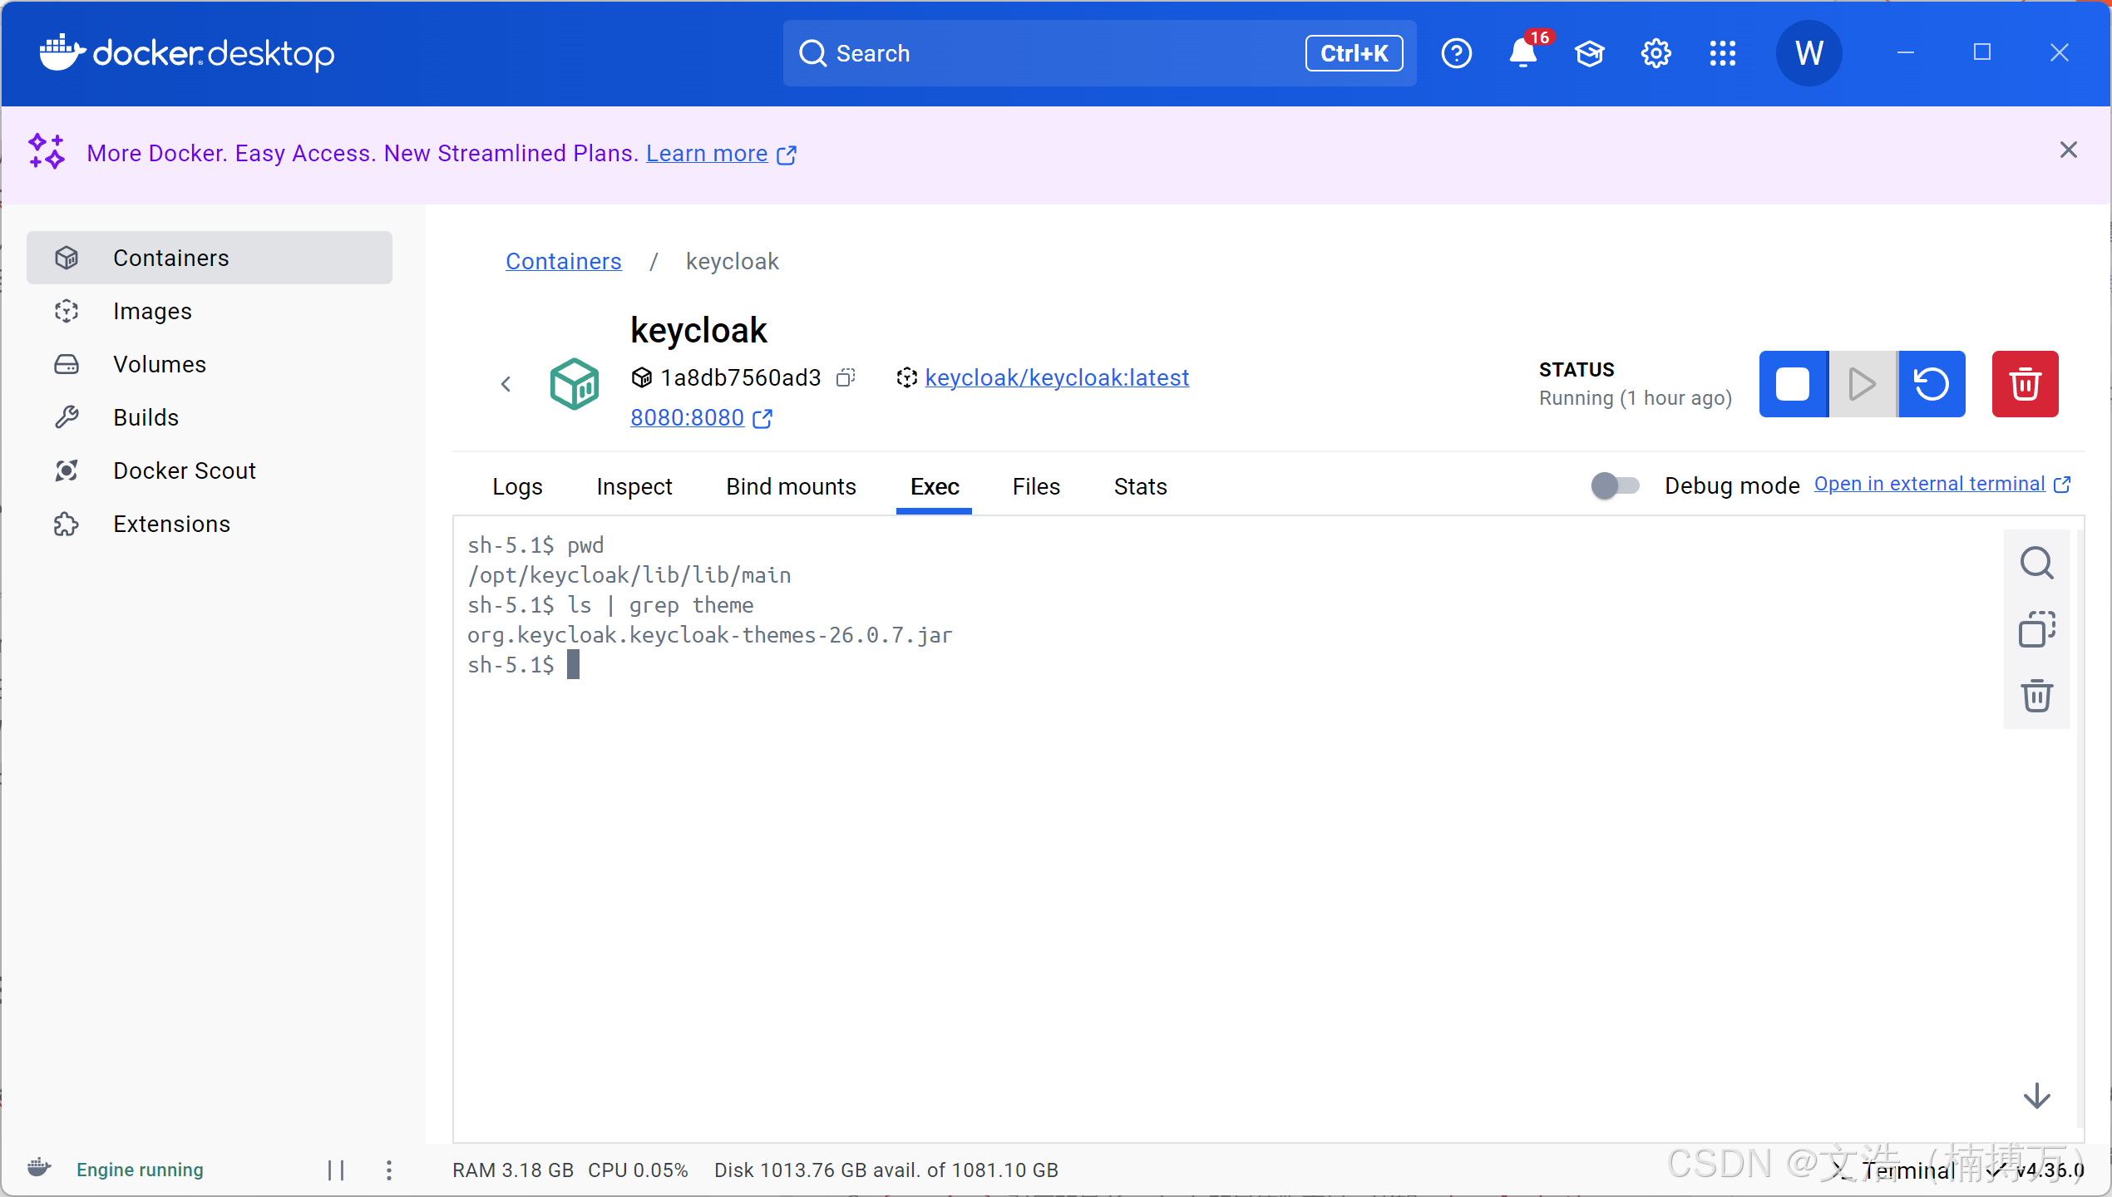Viewport: 2112px width, 1197px height.
Task: Open the help question mark icon
Action: click(1456, 53)
